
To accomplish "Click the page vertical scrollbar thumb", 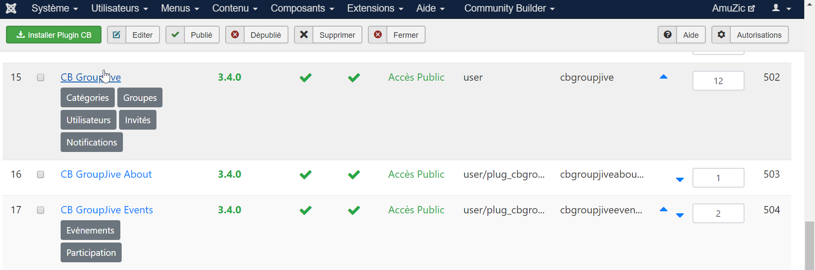I will pos(809,246).
